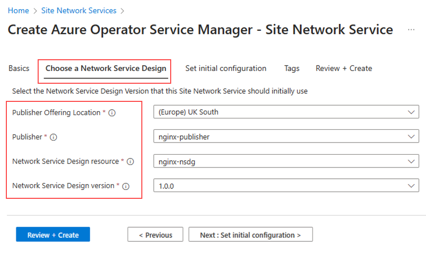Click the chevron arrow of the UK South field
This screenshot has height=261, width=426.
pyautogui.click(x=411, y=112)
